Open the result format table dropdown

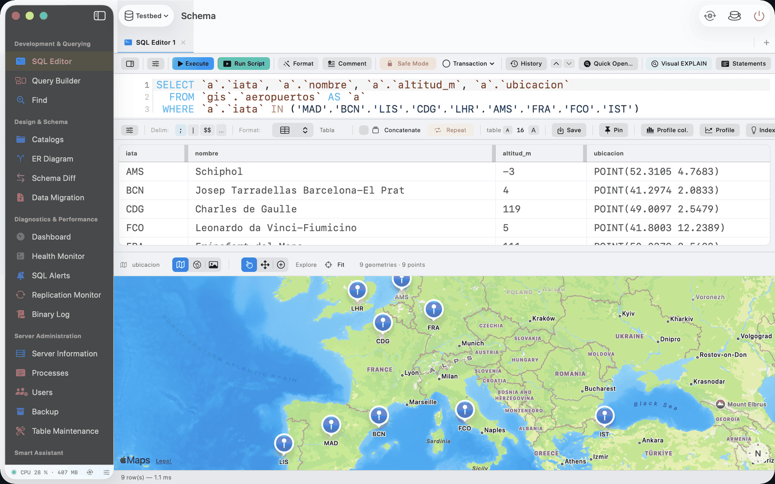click(293, 130)
